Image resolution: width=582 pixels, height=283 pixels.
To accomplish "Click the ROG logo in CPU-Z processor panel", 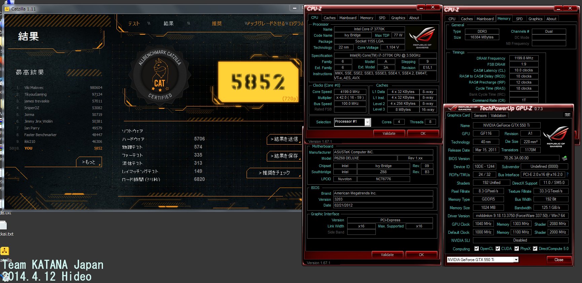I will click(422, 38).
